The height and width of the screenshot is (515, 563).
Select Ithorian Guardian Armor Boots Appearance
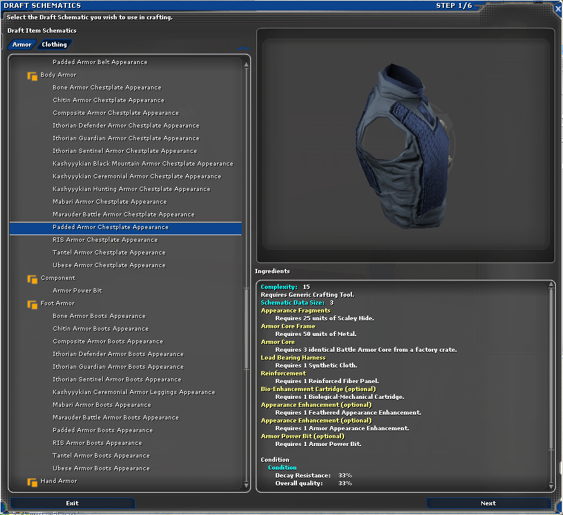click(x=118, y=367)
